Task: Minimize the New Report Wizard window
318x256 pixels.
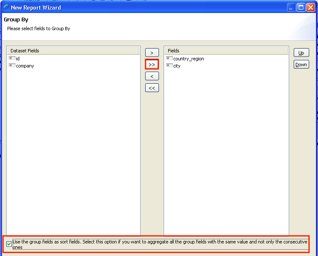Action: click(x=291, y=8)
